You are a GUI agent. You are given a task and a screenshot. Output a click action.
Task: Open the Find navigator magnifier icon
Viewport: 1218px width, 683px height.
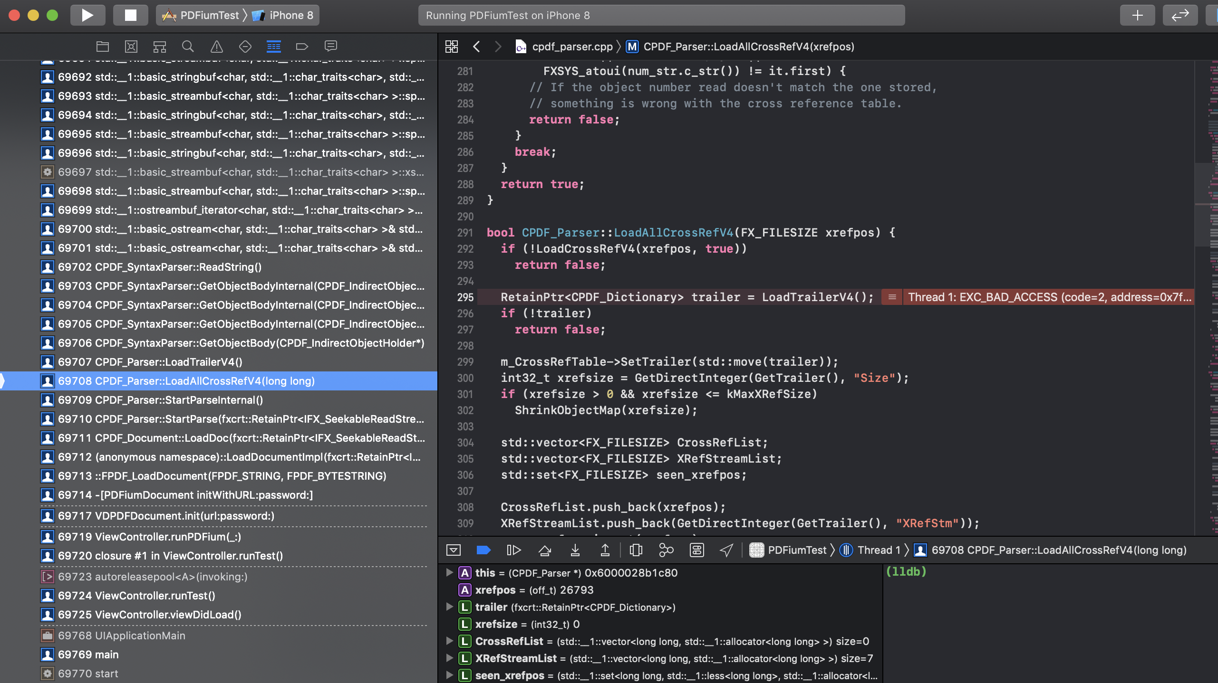tap(188, 46)
